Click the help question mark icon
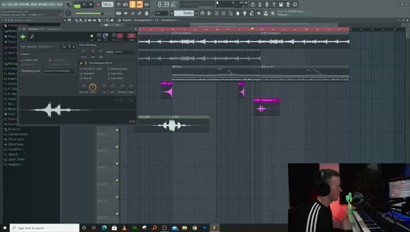410x232 pixels. 274,4
